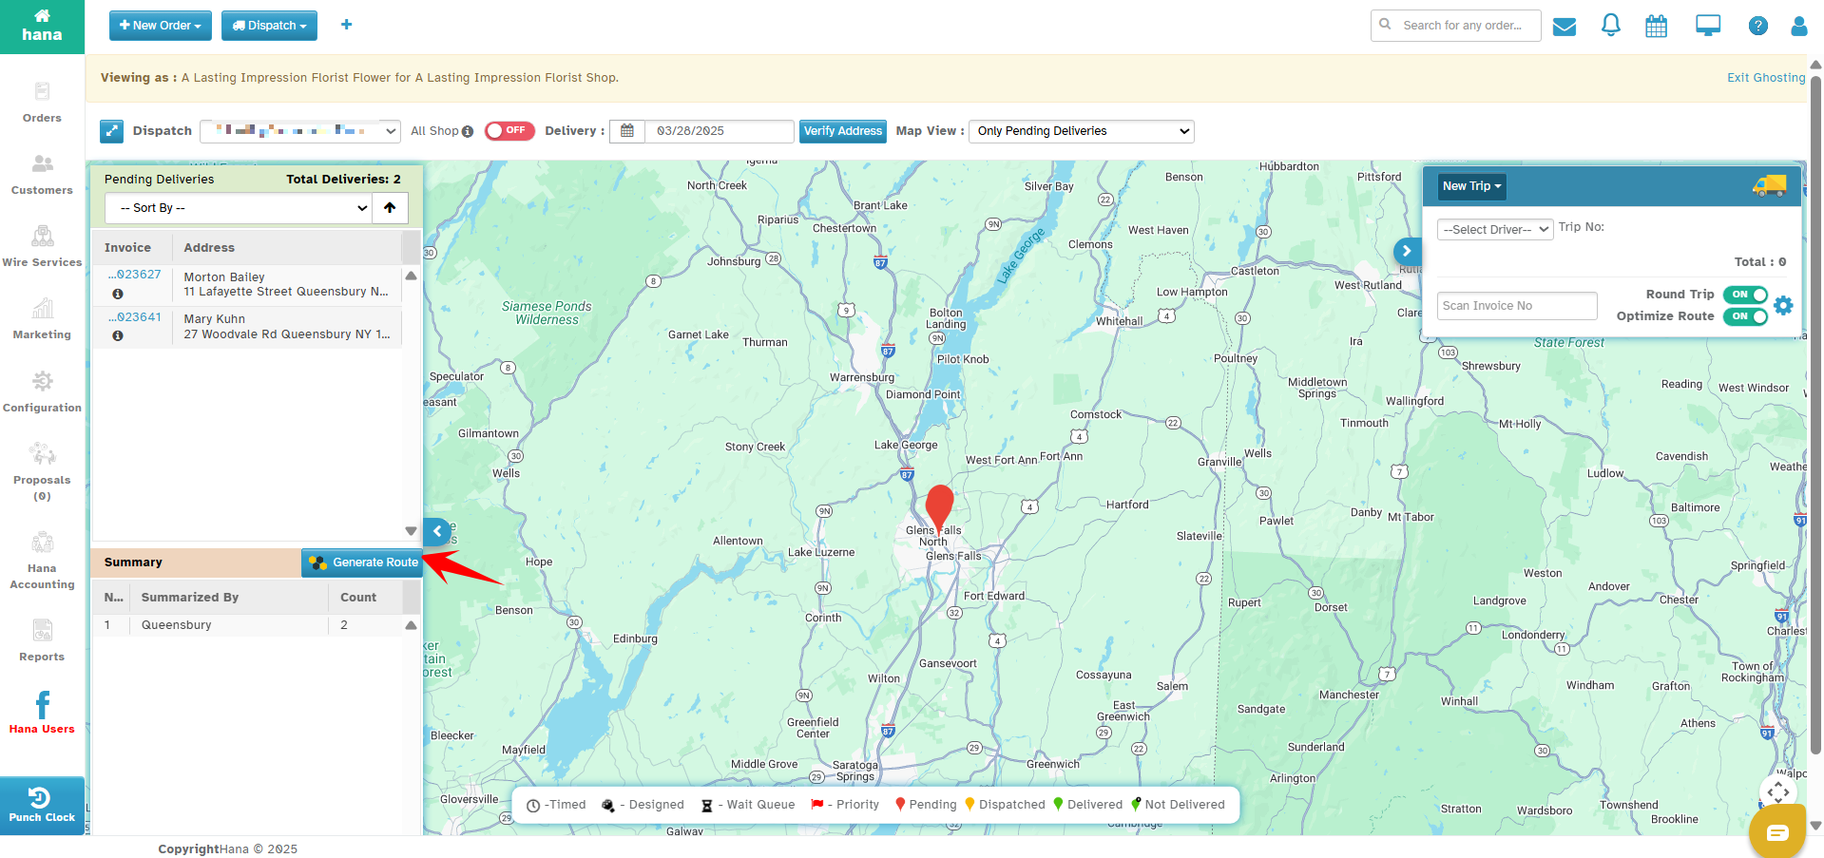This screenshot has width=1824, height=858.
Task: Click the summary list scroll up arrow
Action: 411,625
